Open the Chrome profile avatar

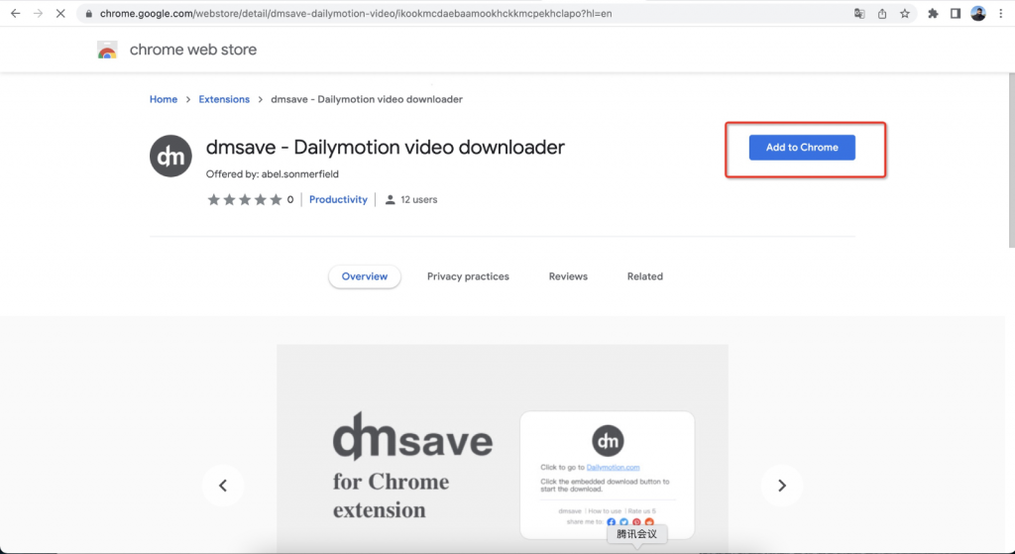tap(978, 14)
